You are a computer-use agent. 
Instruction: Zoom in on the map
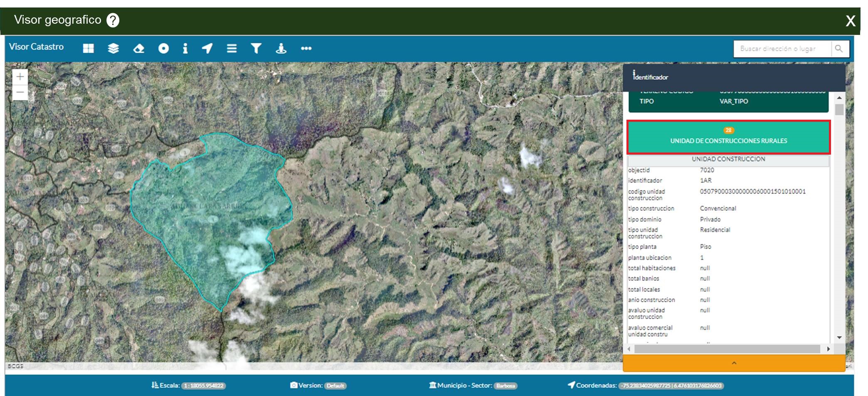pyautogui.click(x=20, y=77)
